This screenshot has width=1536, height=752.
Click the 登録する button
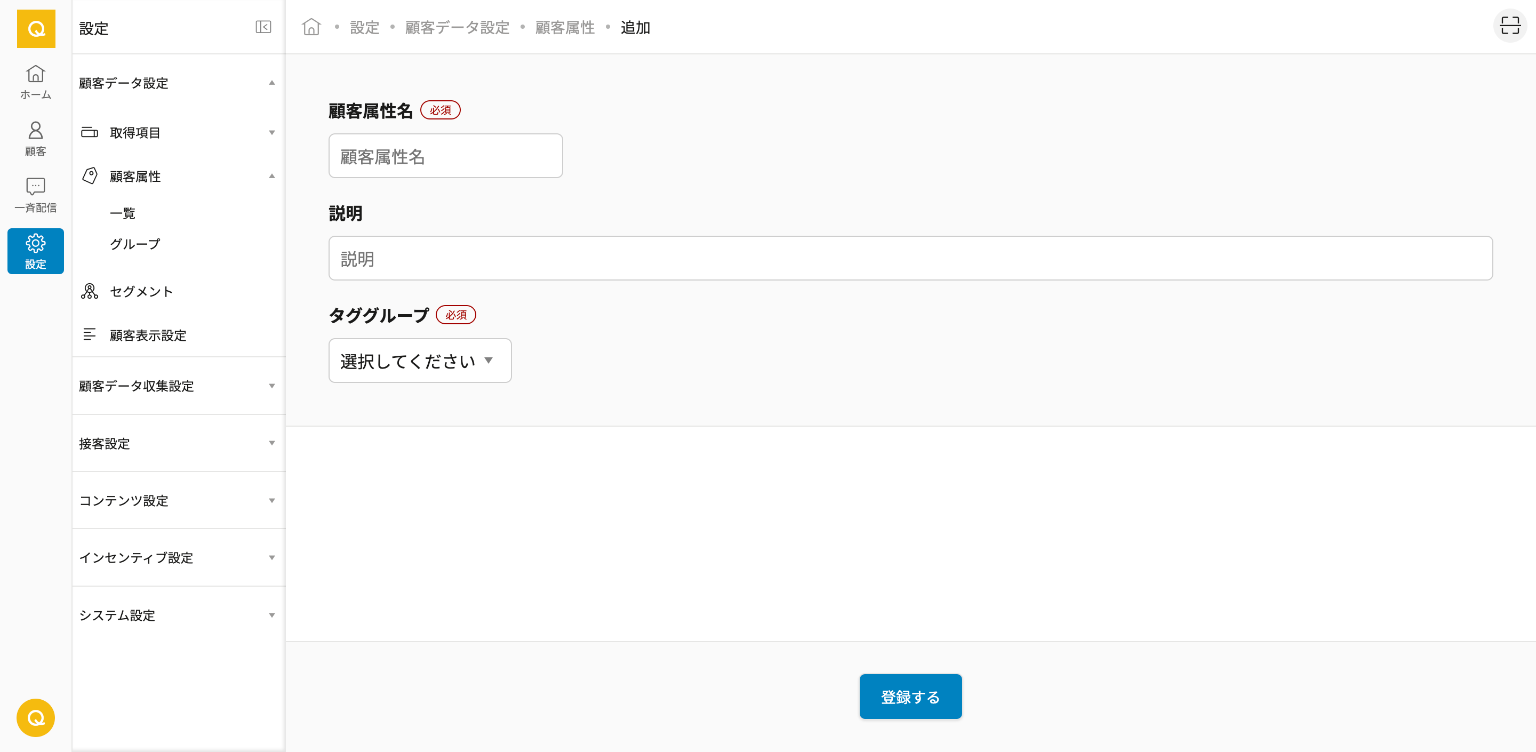click(910, 697)
